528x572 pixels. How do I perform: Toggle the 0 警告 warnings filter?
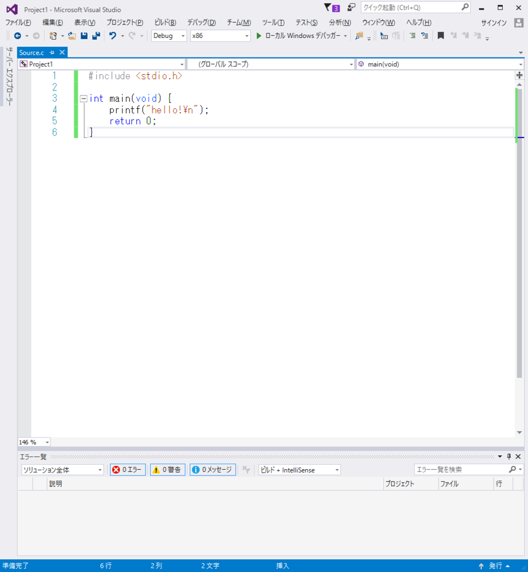pos(168,469)
